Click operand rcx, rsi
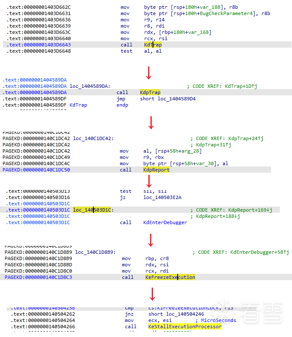The width and height of the screenshot is (292, 337). point(156,38)
